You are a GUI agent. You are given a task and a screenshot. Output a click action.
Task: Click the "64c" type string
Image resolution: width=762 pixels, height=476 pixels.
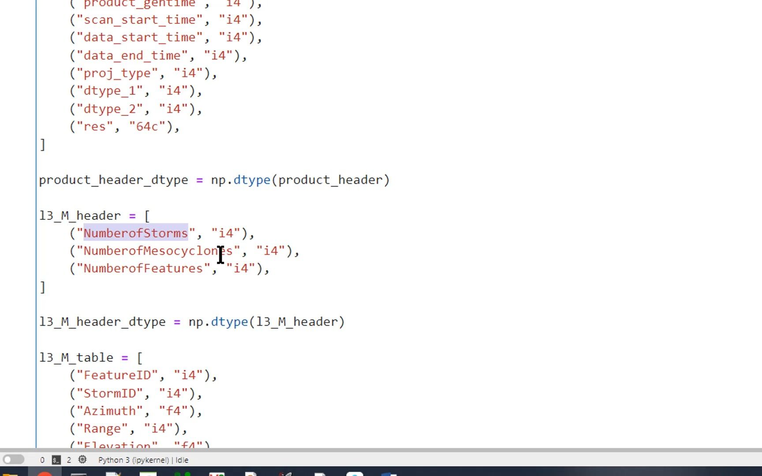point(147,126)
